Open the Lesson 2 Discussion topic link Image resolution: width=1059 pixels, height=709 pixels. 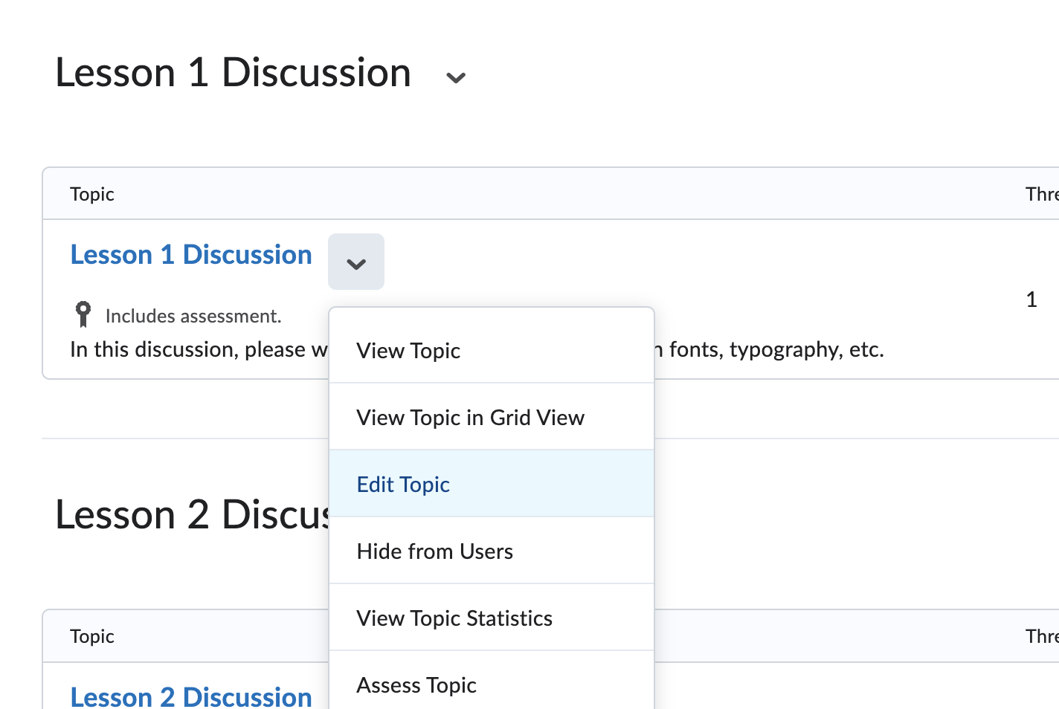point(191,696)
